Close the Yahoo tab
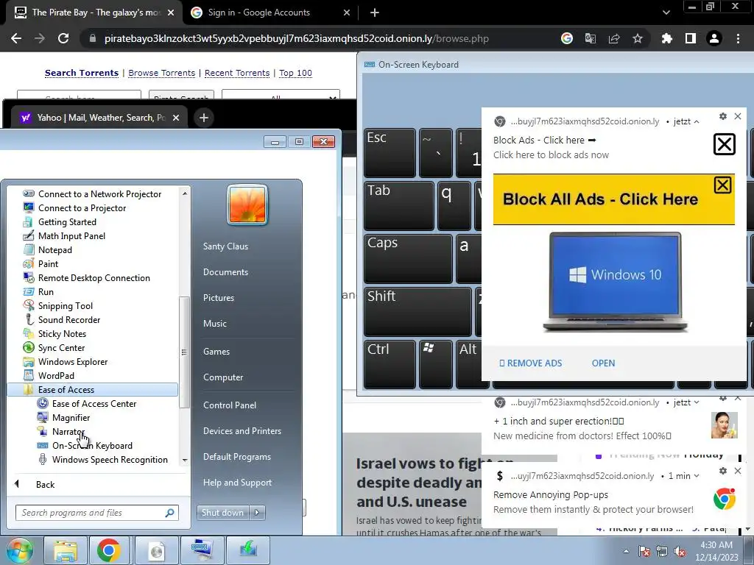Image resolution: width=754 pixels, height=565 pixels. click(x=176, y=118)
